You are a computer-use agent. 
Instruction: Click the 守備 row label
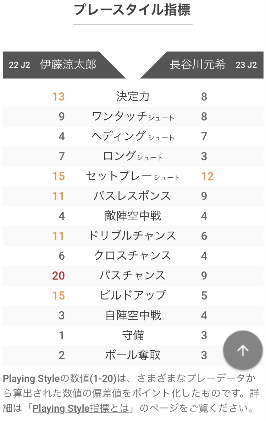click(x=133, y=335)
